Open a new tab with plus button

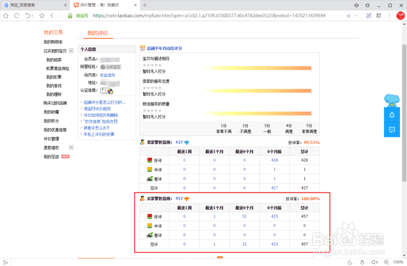point(145,5)
